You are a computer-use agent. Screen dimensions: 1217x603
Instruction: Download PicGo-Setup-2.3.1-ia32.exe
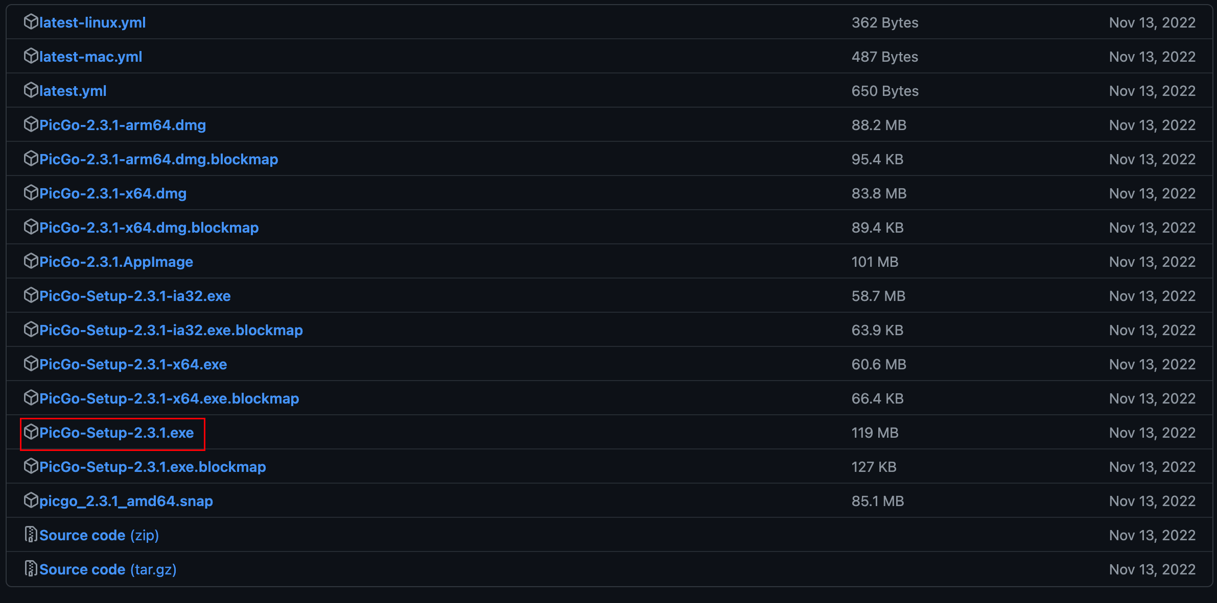click(x=135, y=296)
